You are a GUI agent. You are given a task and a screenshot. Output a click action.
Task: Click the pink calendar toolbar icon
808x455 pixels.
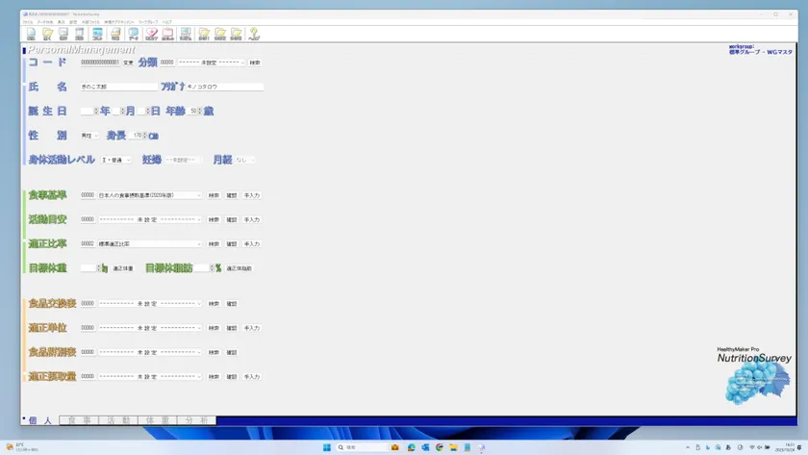(168, 34)
